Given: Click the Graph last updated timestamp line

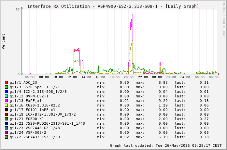Looking at the screenshot, I should 166,145.
